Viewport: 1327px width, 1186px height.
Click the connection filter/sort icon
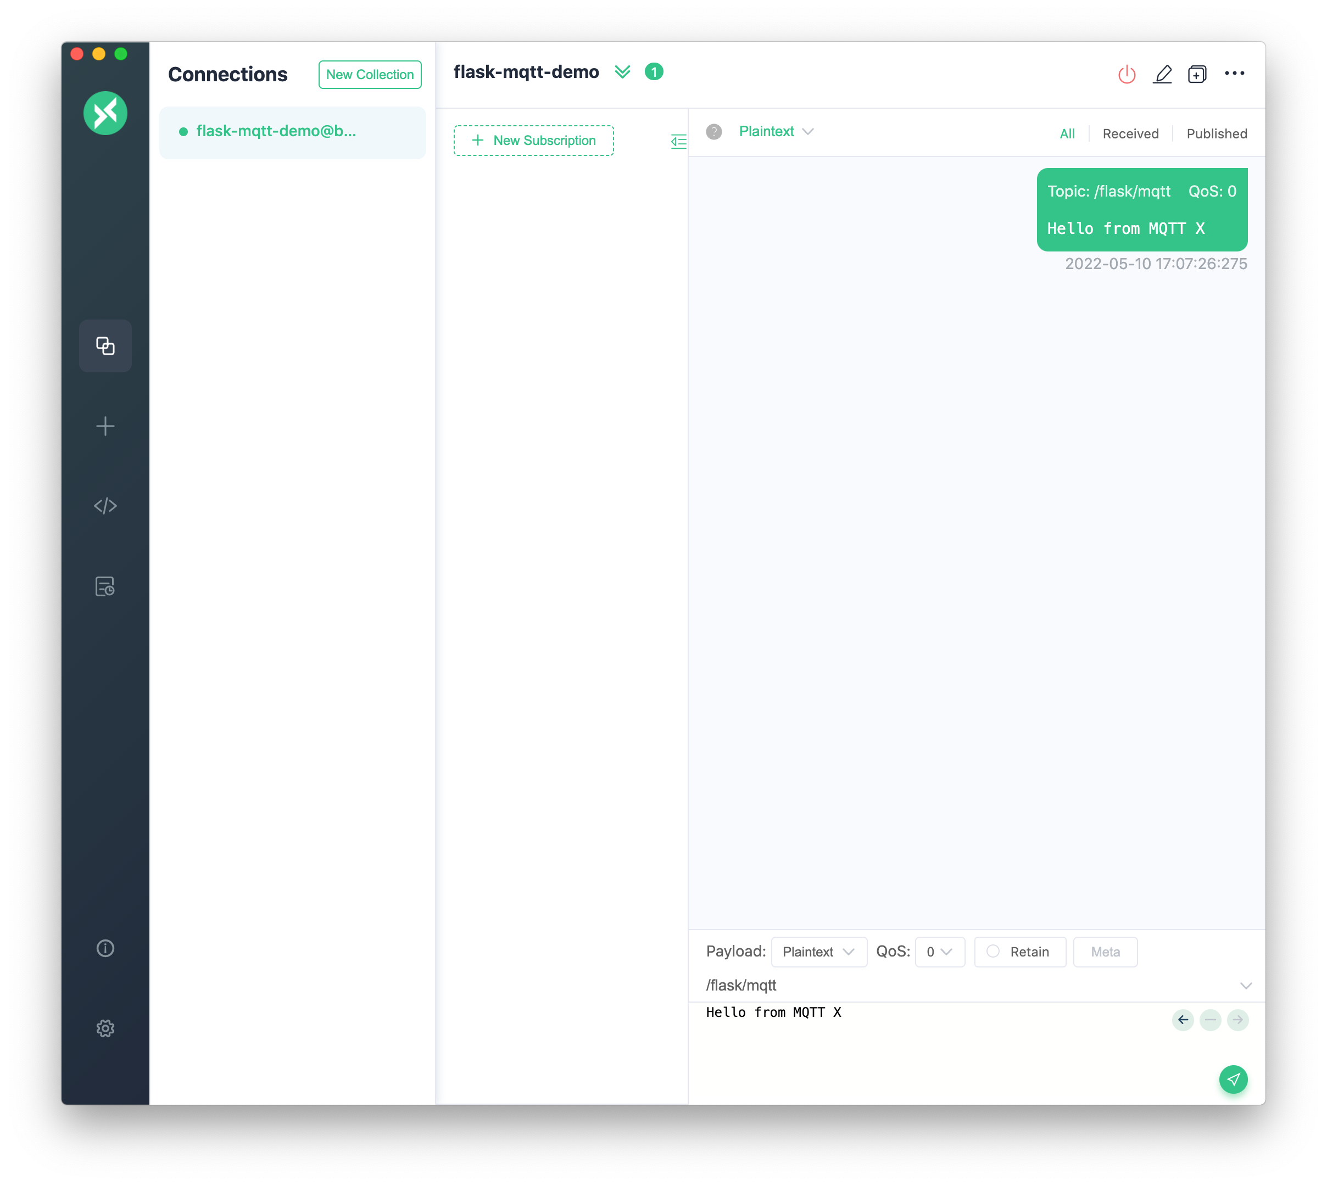(x=678, y=141)
